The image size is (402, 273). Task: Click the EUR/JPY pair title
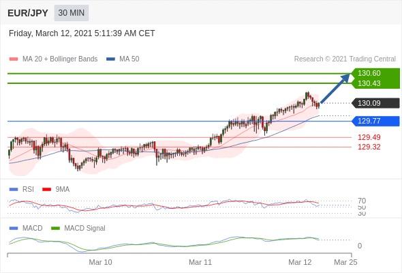[28, 13]
